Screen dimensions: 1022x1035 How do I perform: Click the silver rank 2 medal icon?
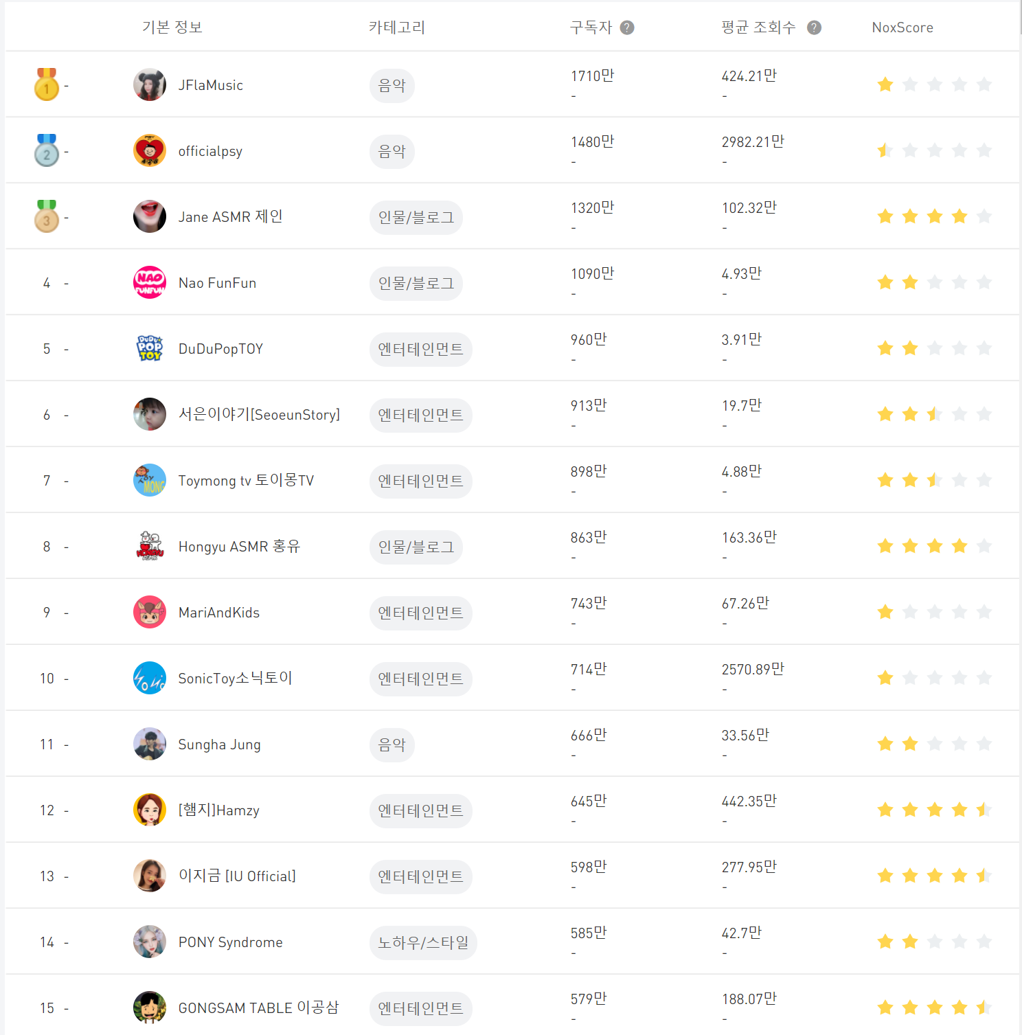47,150
